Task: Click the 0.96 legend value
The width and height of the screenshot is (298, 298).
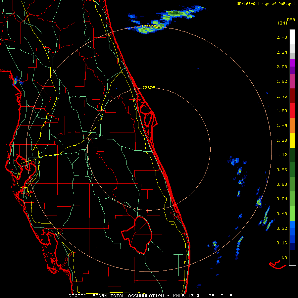Action: pos(282,170)
